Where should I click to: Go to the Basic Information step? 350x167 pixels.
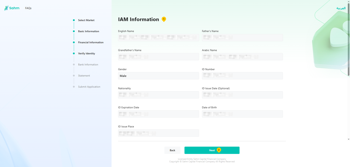click(x=88, y=31)
